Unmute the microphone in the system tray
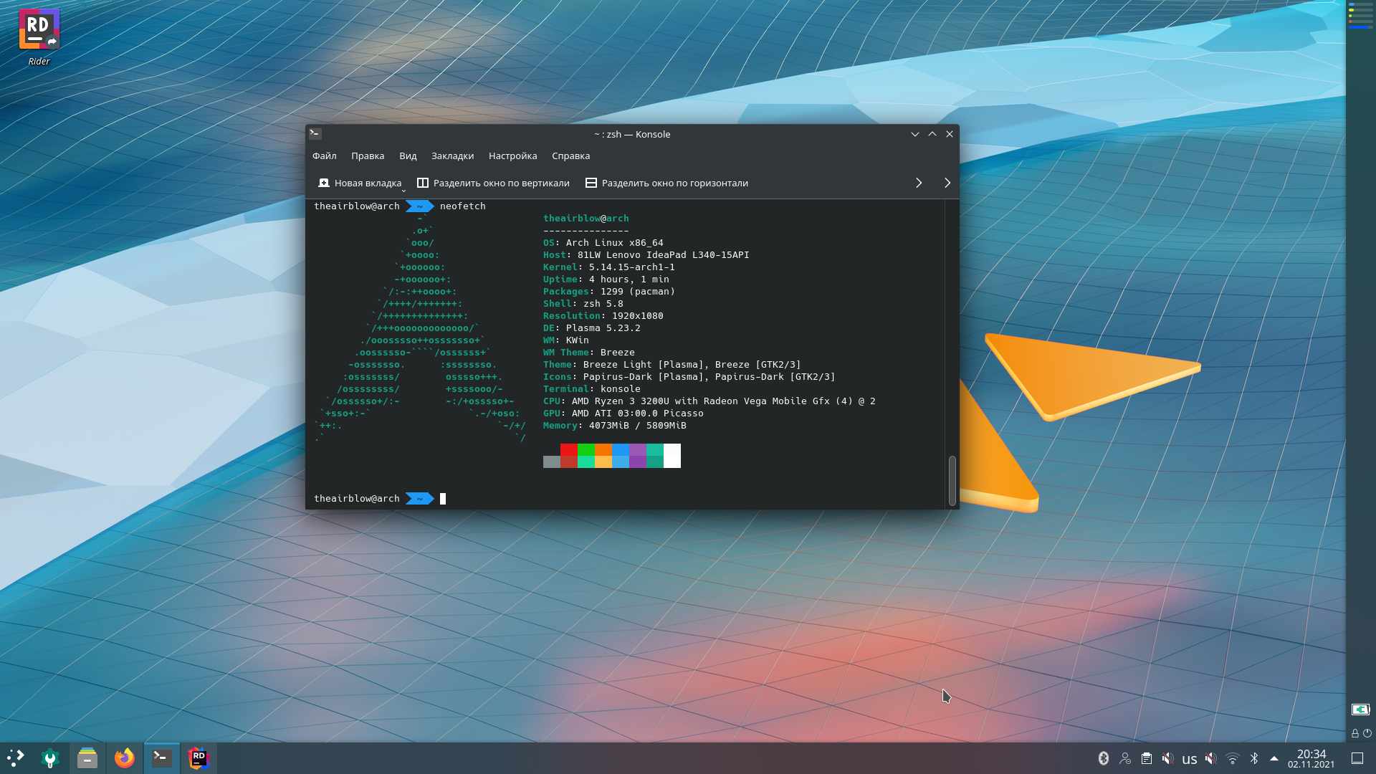 [1212, 758]
